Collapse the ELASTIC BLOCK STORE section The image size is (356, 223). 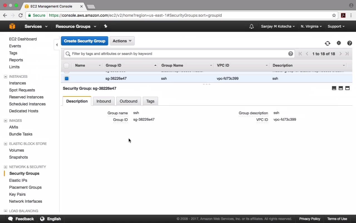pos(5,144)
